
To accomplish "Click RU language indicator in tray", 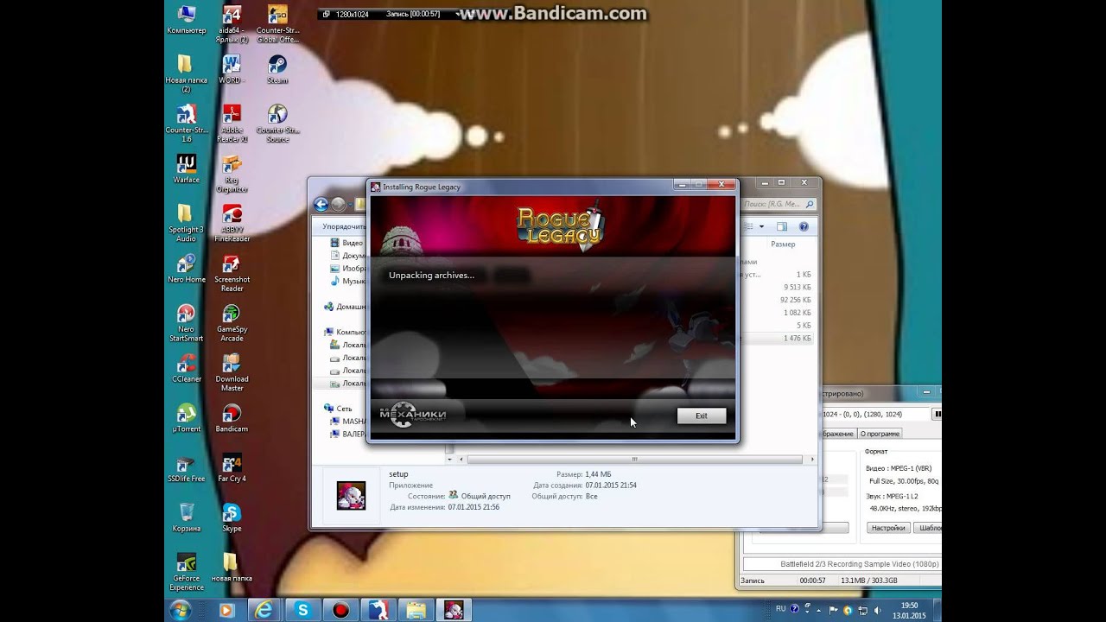I will pos(780,608).
